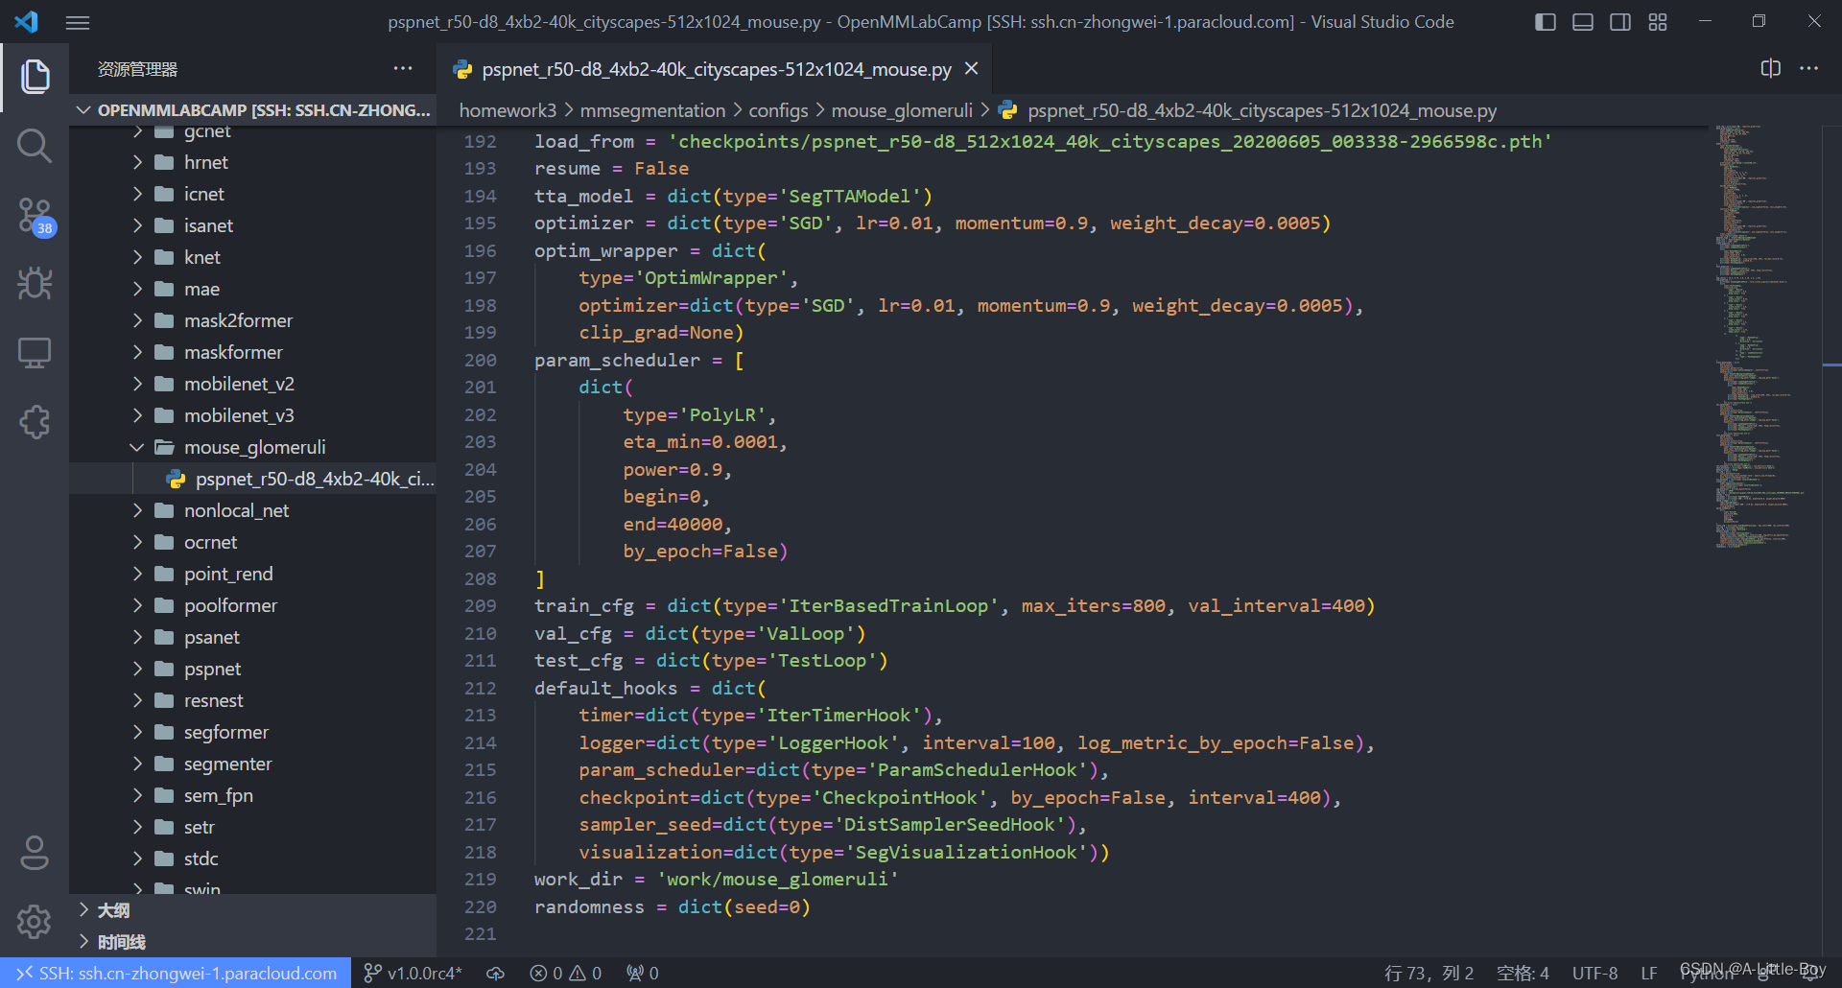Select pspnet_r50-d8_4xb2-40k_ci... file in tree
The image size is (1842, 988).
click(x=253, y=479)
